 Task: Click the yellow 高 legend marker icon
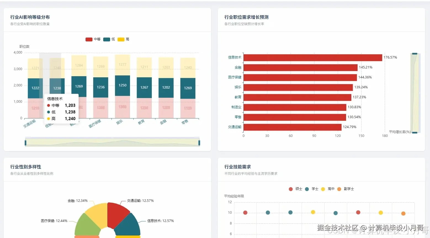(x=121, y=39)
